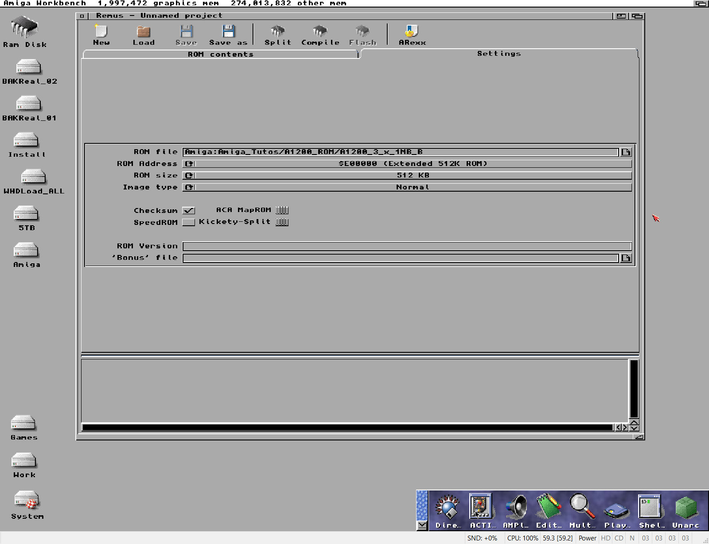The height and width of the screenshot is (544, 709).
Task: Click log pane scroll-right arrow
Action: (x=625, y=428)
